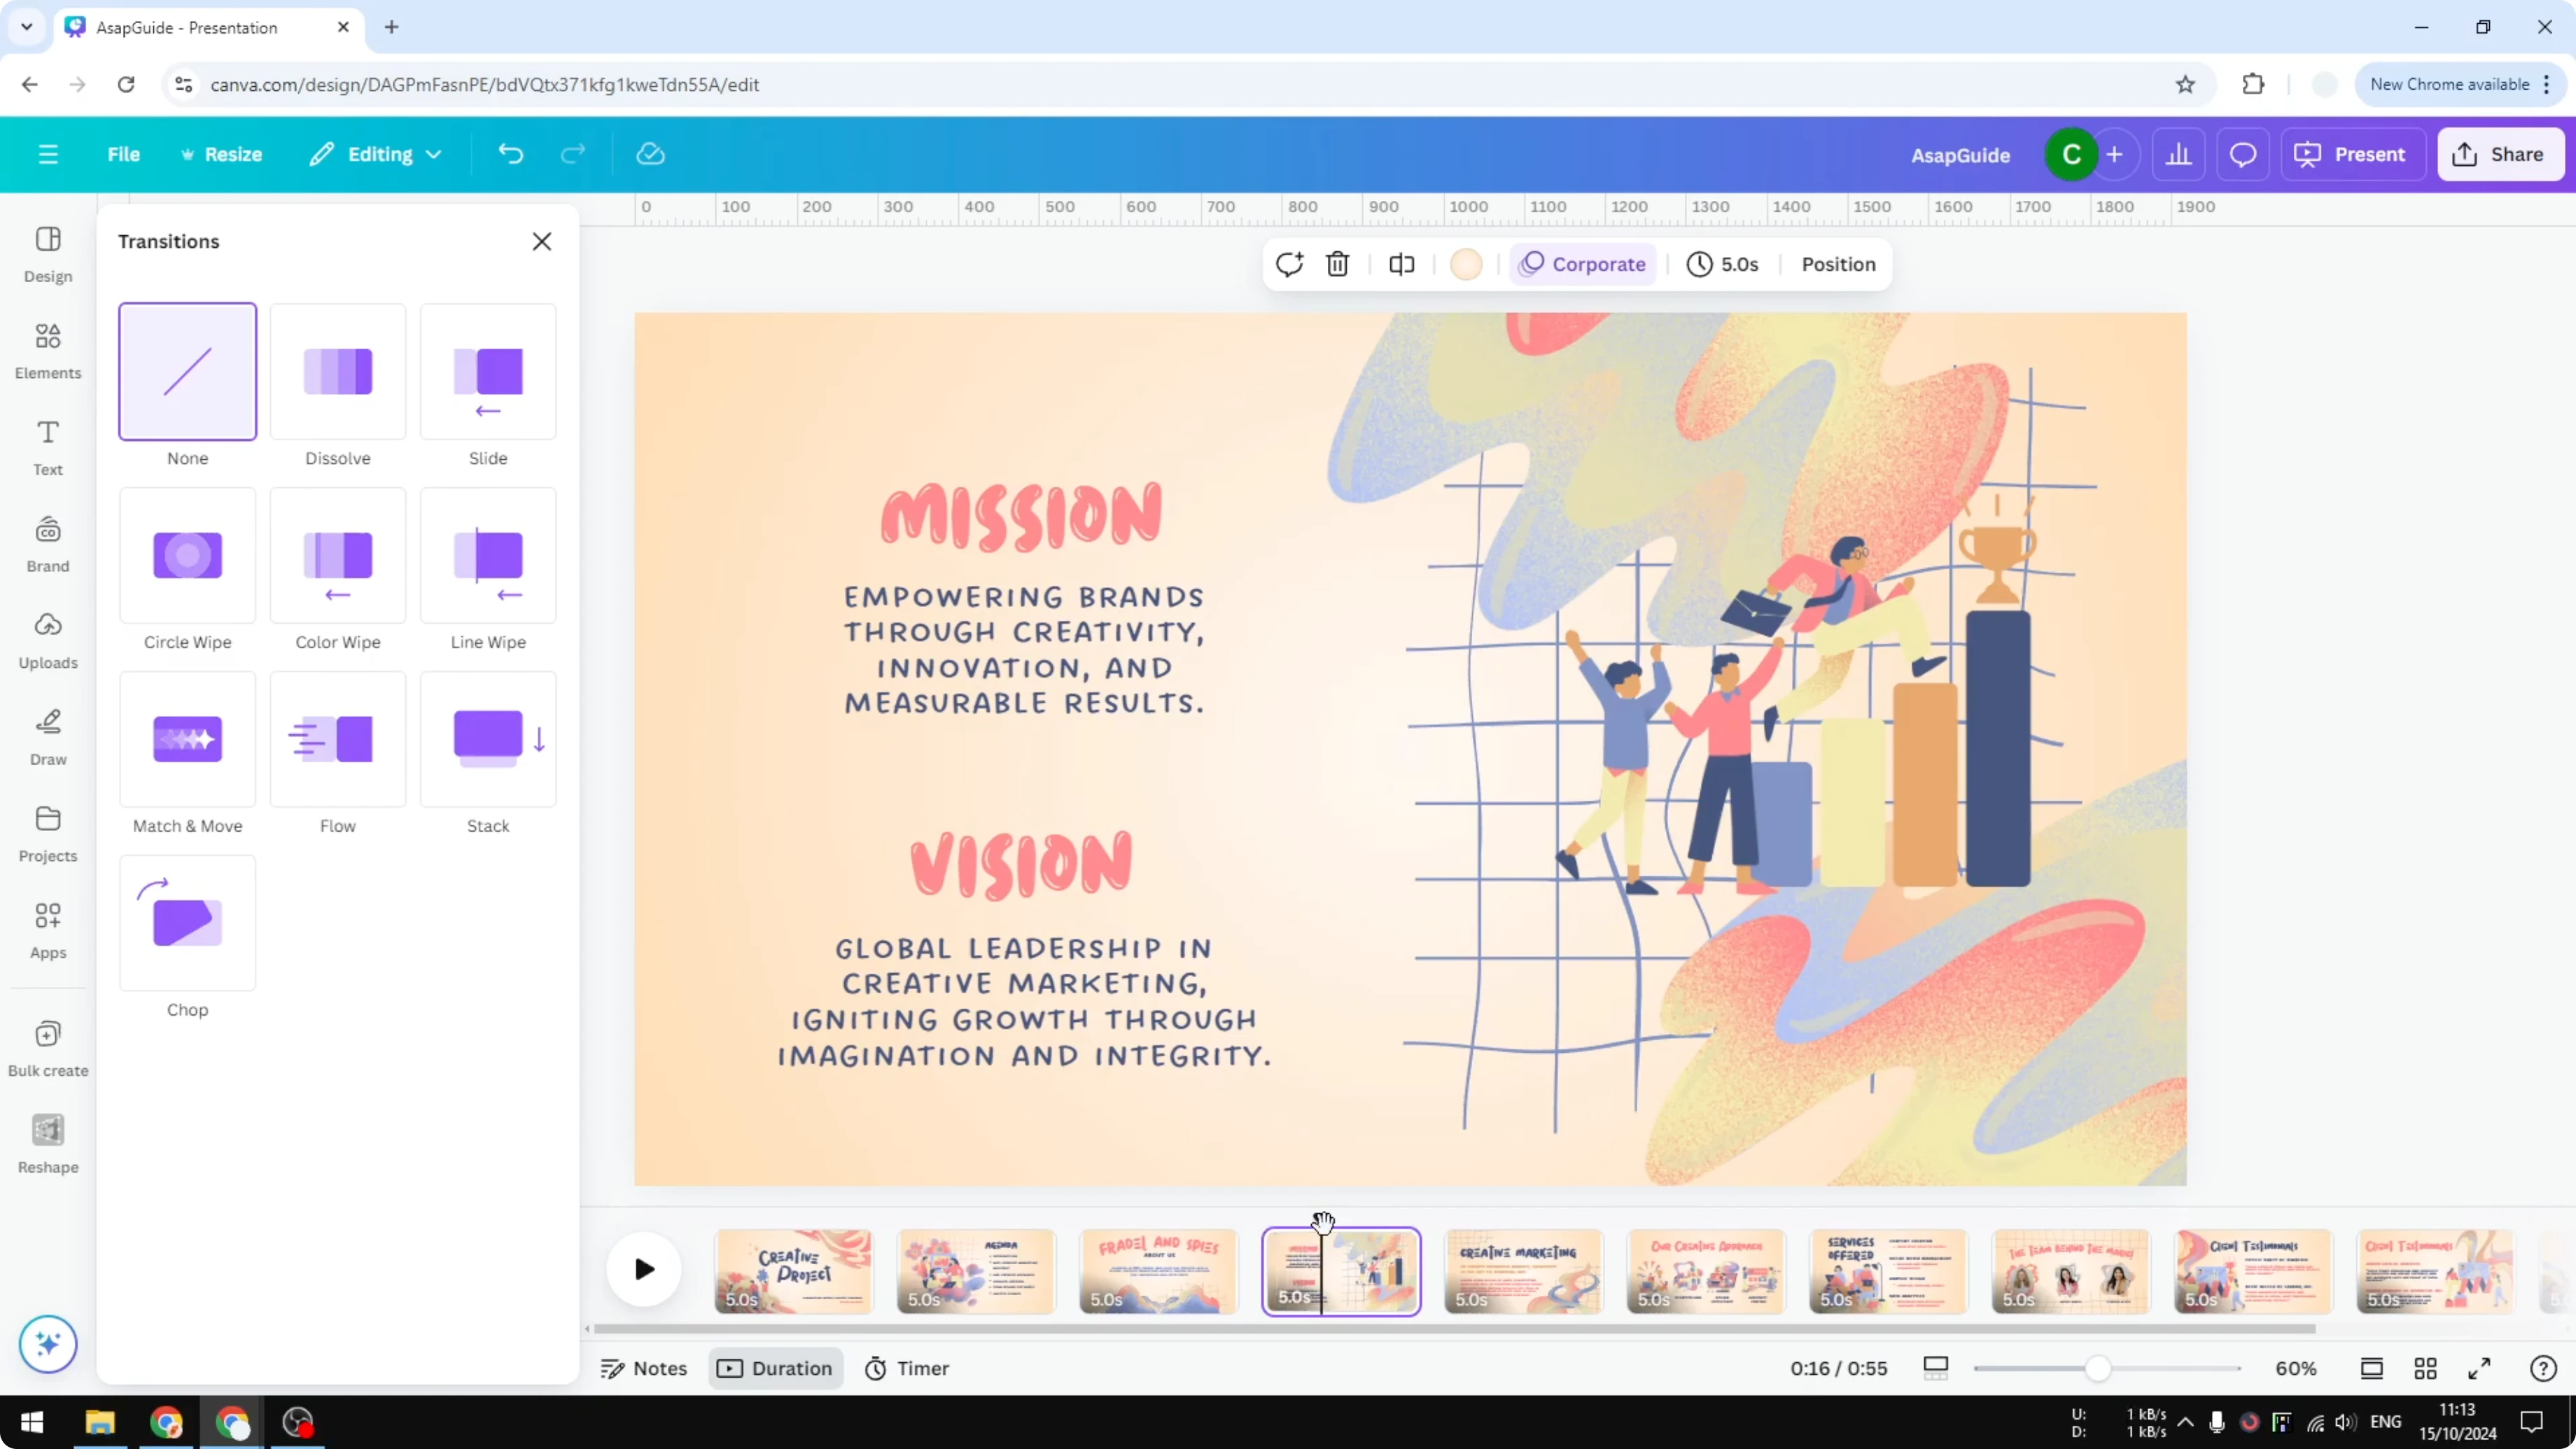The height and width of the screenshot is (1449, 2576).
Task: Select the Dissolve transition
Action: pyautogui.click(x=337, y=371)
